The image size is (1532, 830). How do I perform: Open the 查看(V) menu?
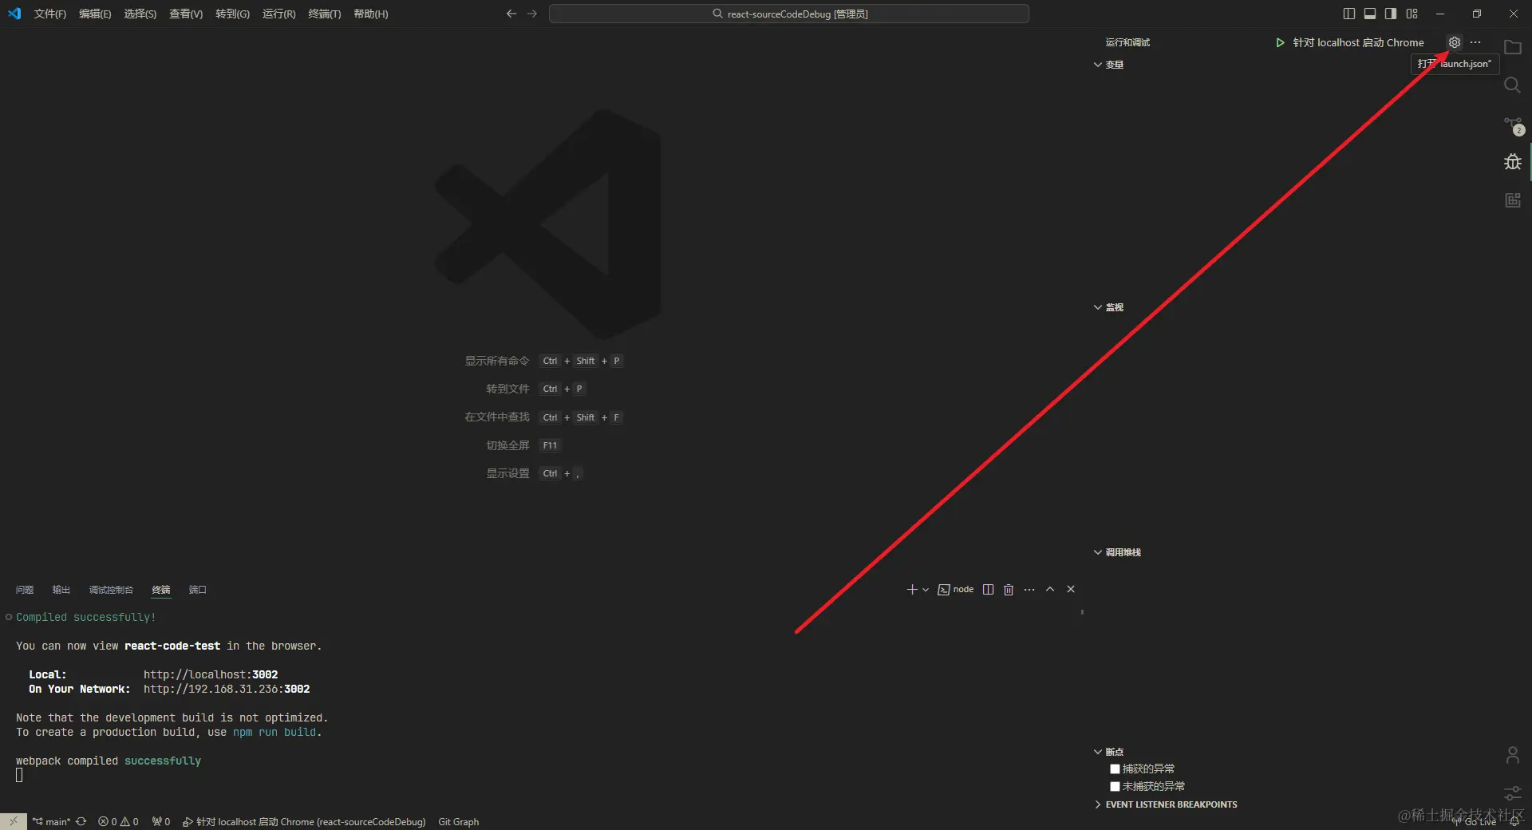tap(186, 14)
